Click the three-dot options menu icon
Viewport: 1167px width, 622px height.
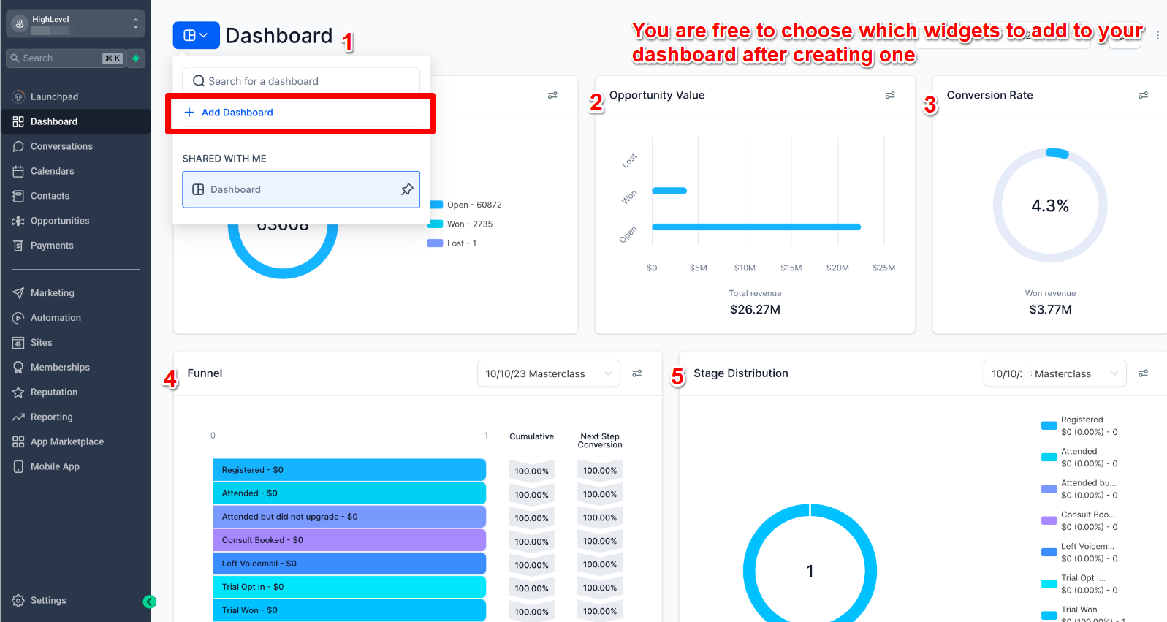tap(1157, 35)
